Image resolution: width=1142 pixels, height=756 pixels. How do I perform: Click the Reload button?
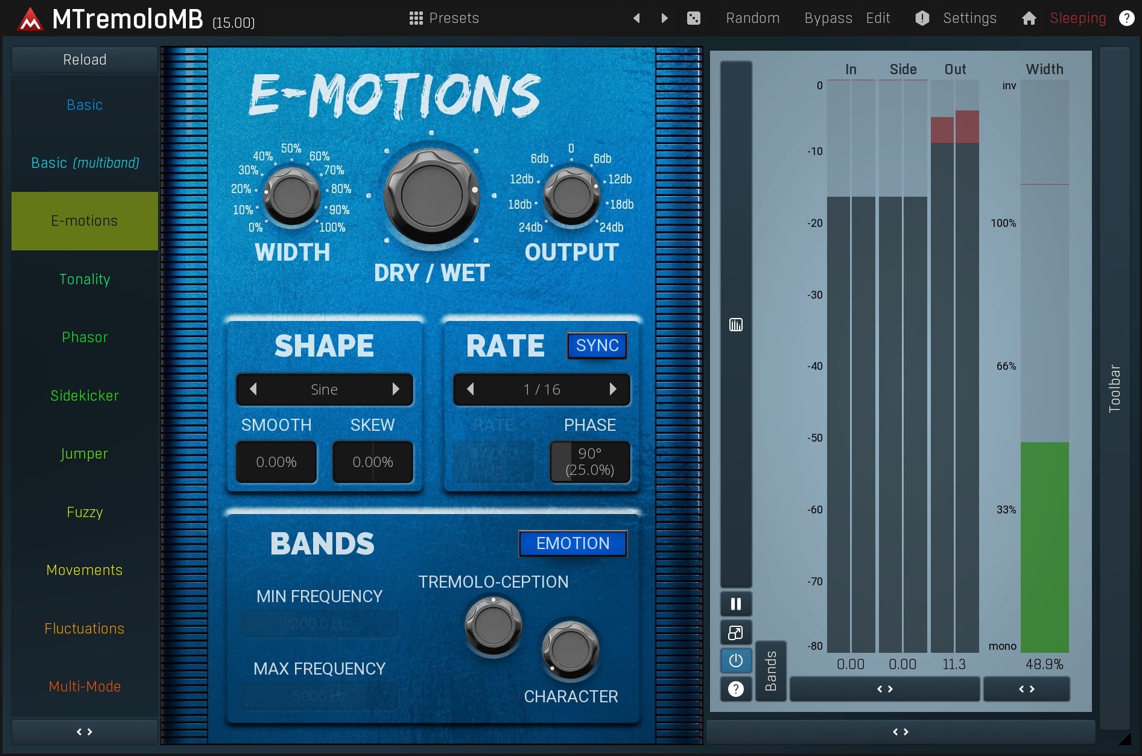[x=84, y=60]
